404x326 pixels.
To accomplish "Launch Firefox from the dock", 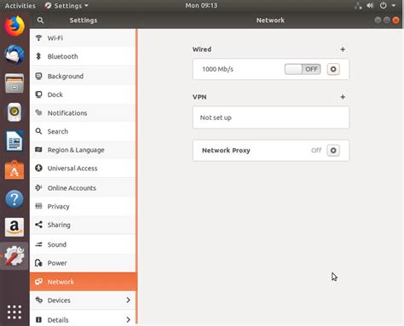I will pos(14,26).
